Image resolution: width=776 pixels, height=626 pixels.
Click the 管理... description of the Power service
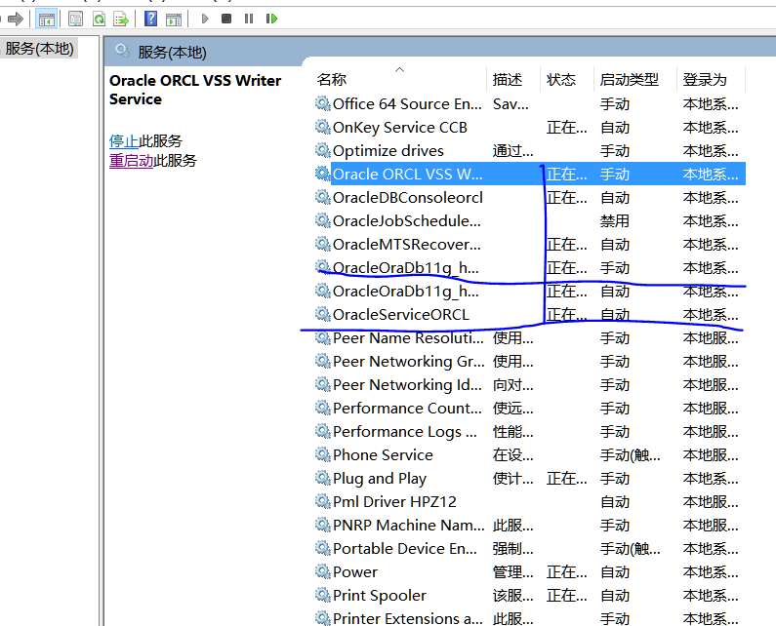coord(513,572)
